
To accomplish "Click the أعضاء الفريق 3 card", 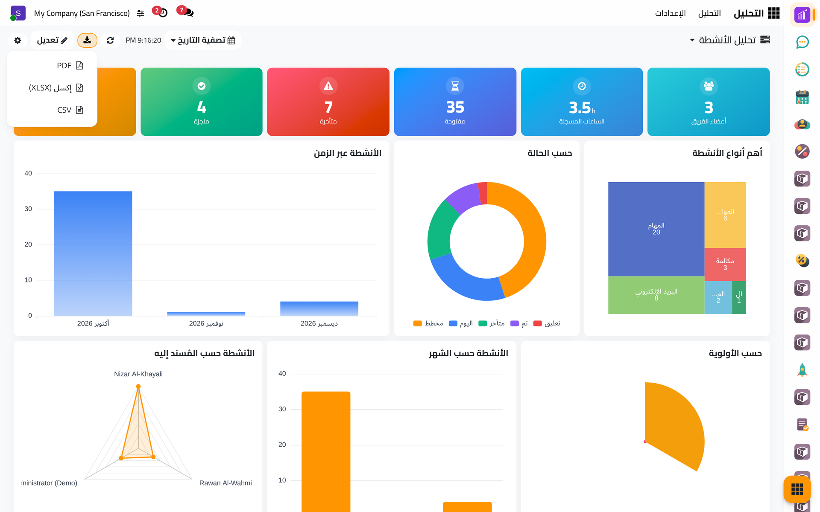I will pyautogui.click(x=709, y=102).
